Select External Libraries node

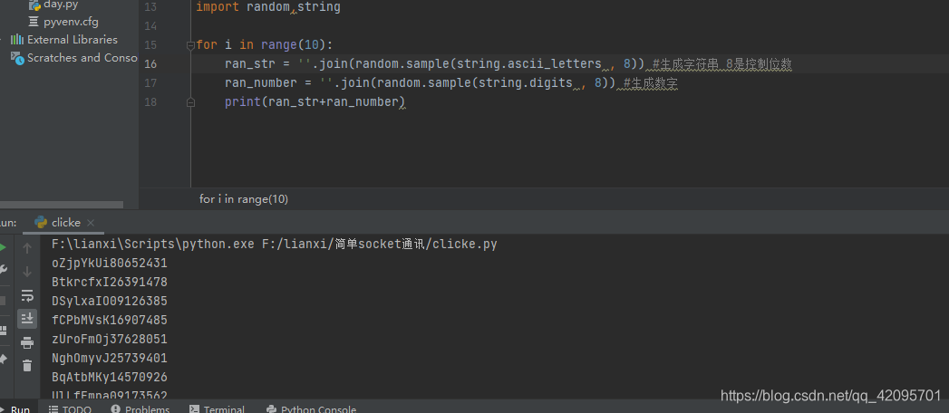(73, 40)
